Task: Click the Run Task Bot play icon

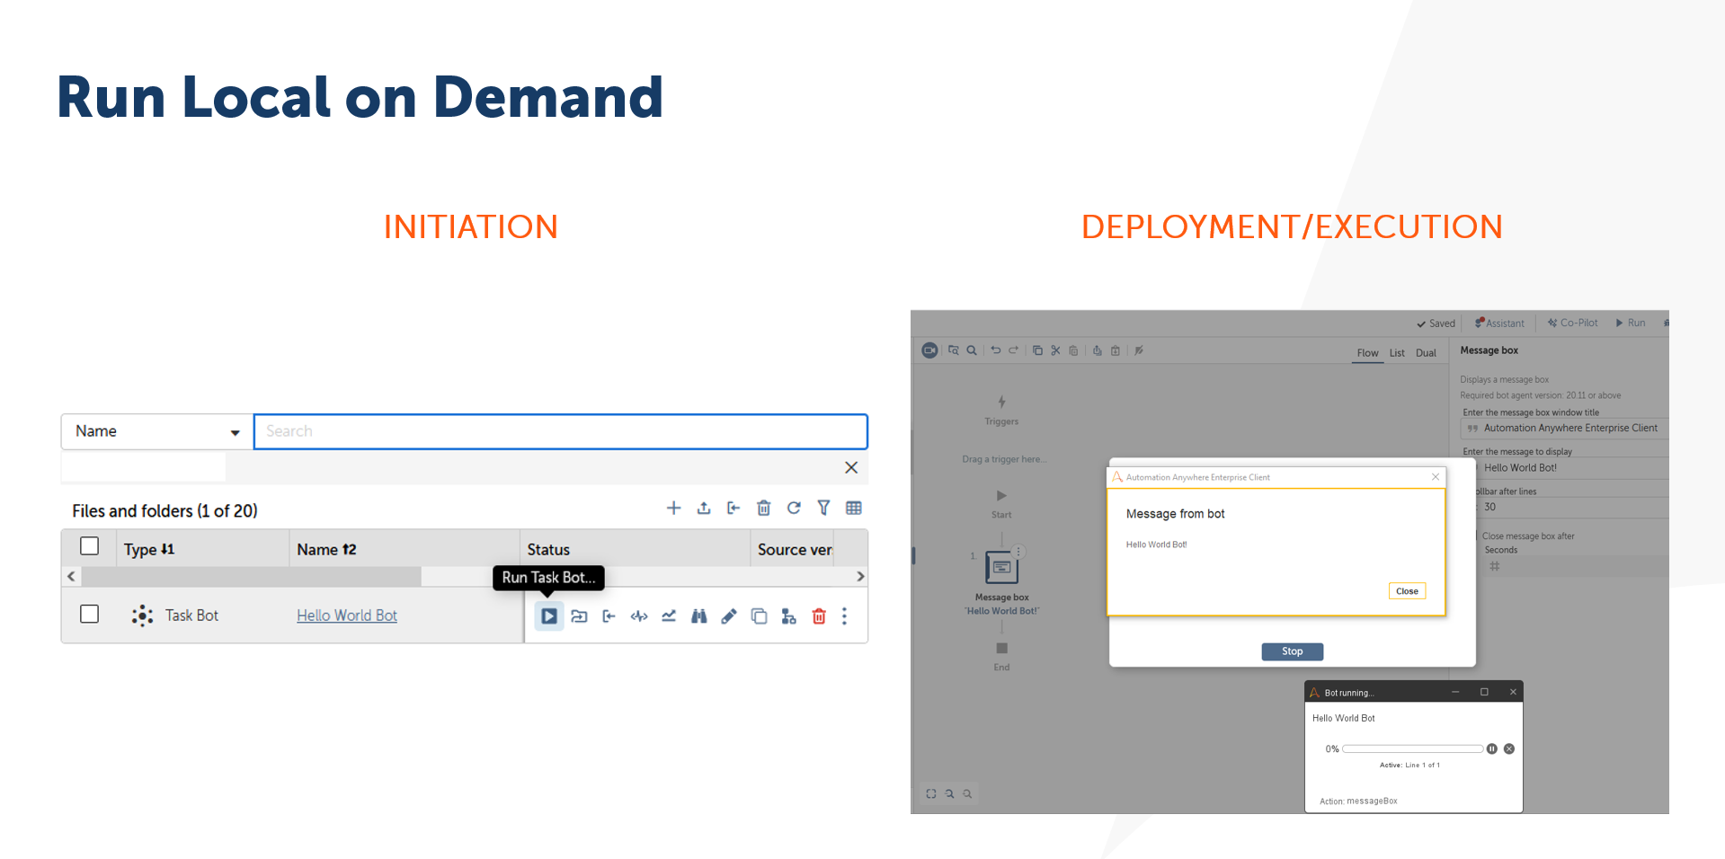Action: 549,616
